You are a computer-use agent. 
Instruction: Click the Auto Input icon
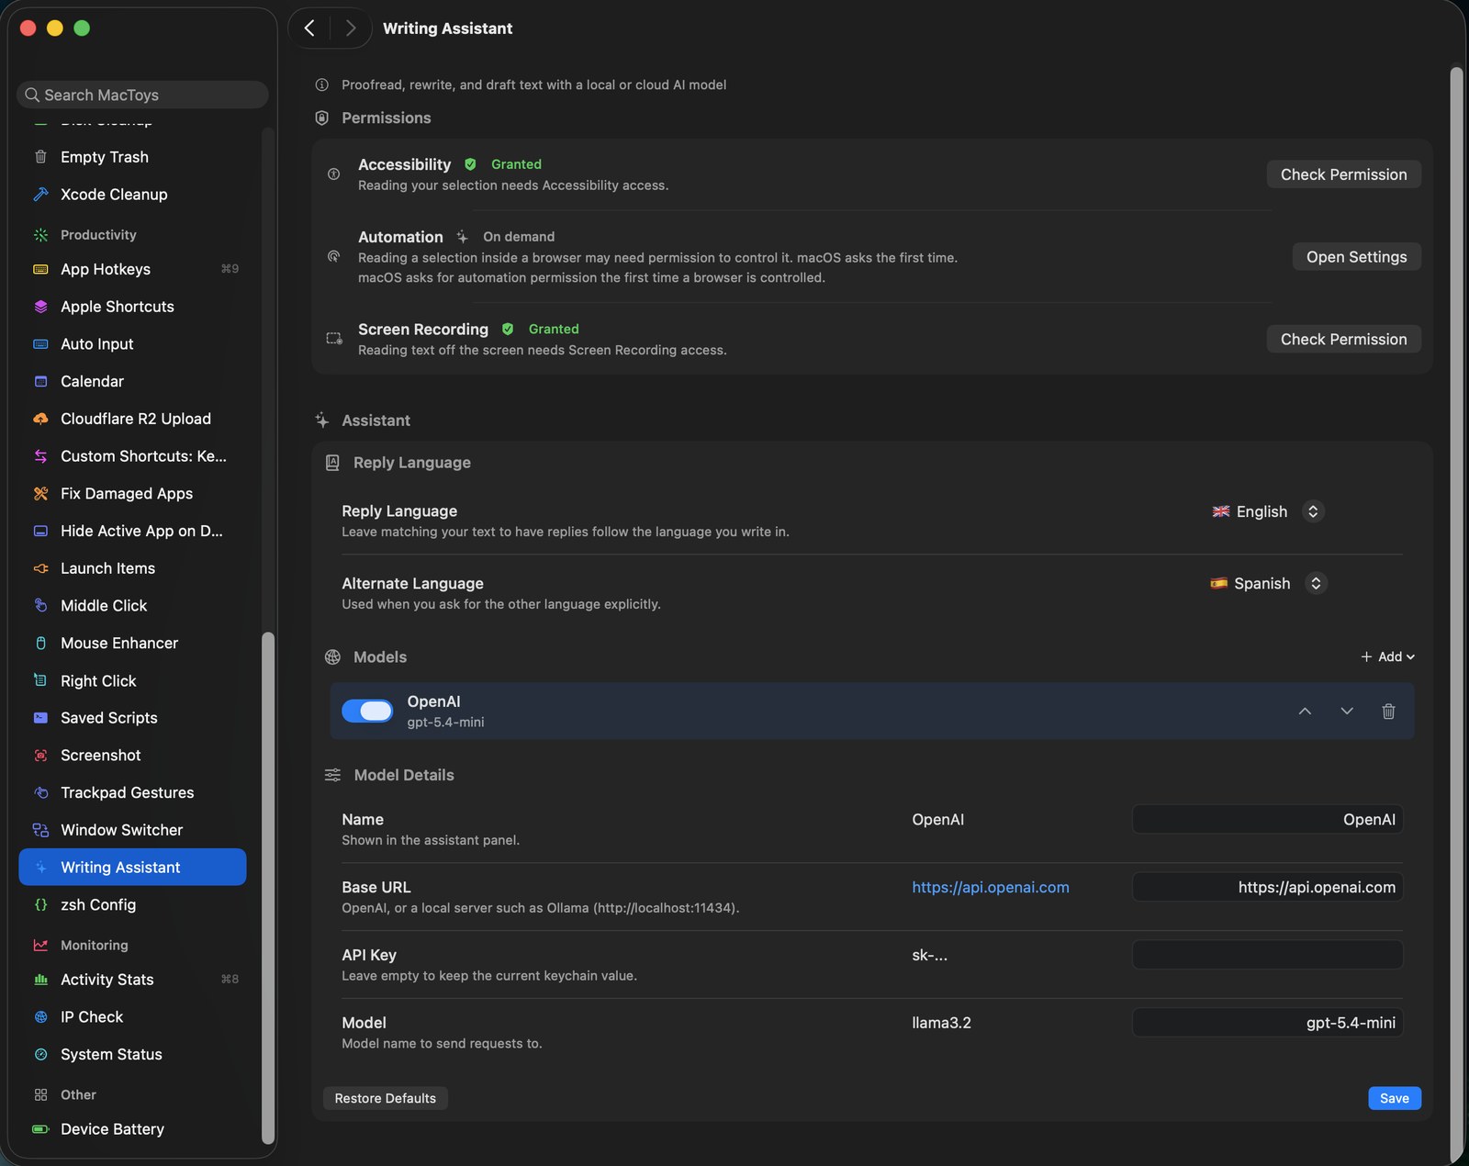click(40, 344)
